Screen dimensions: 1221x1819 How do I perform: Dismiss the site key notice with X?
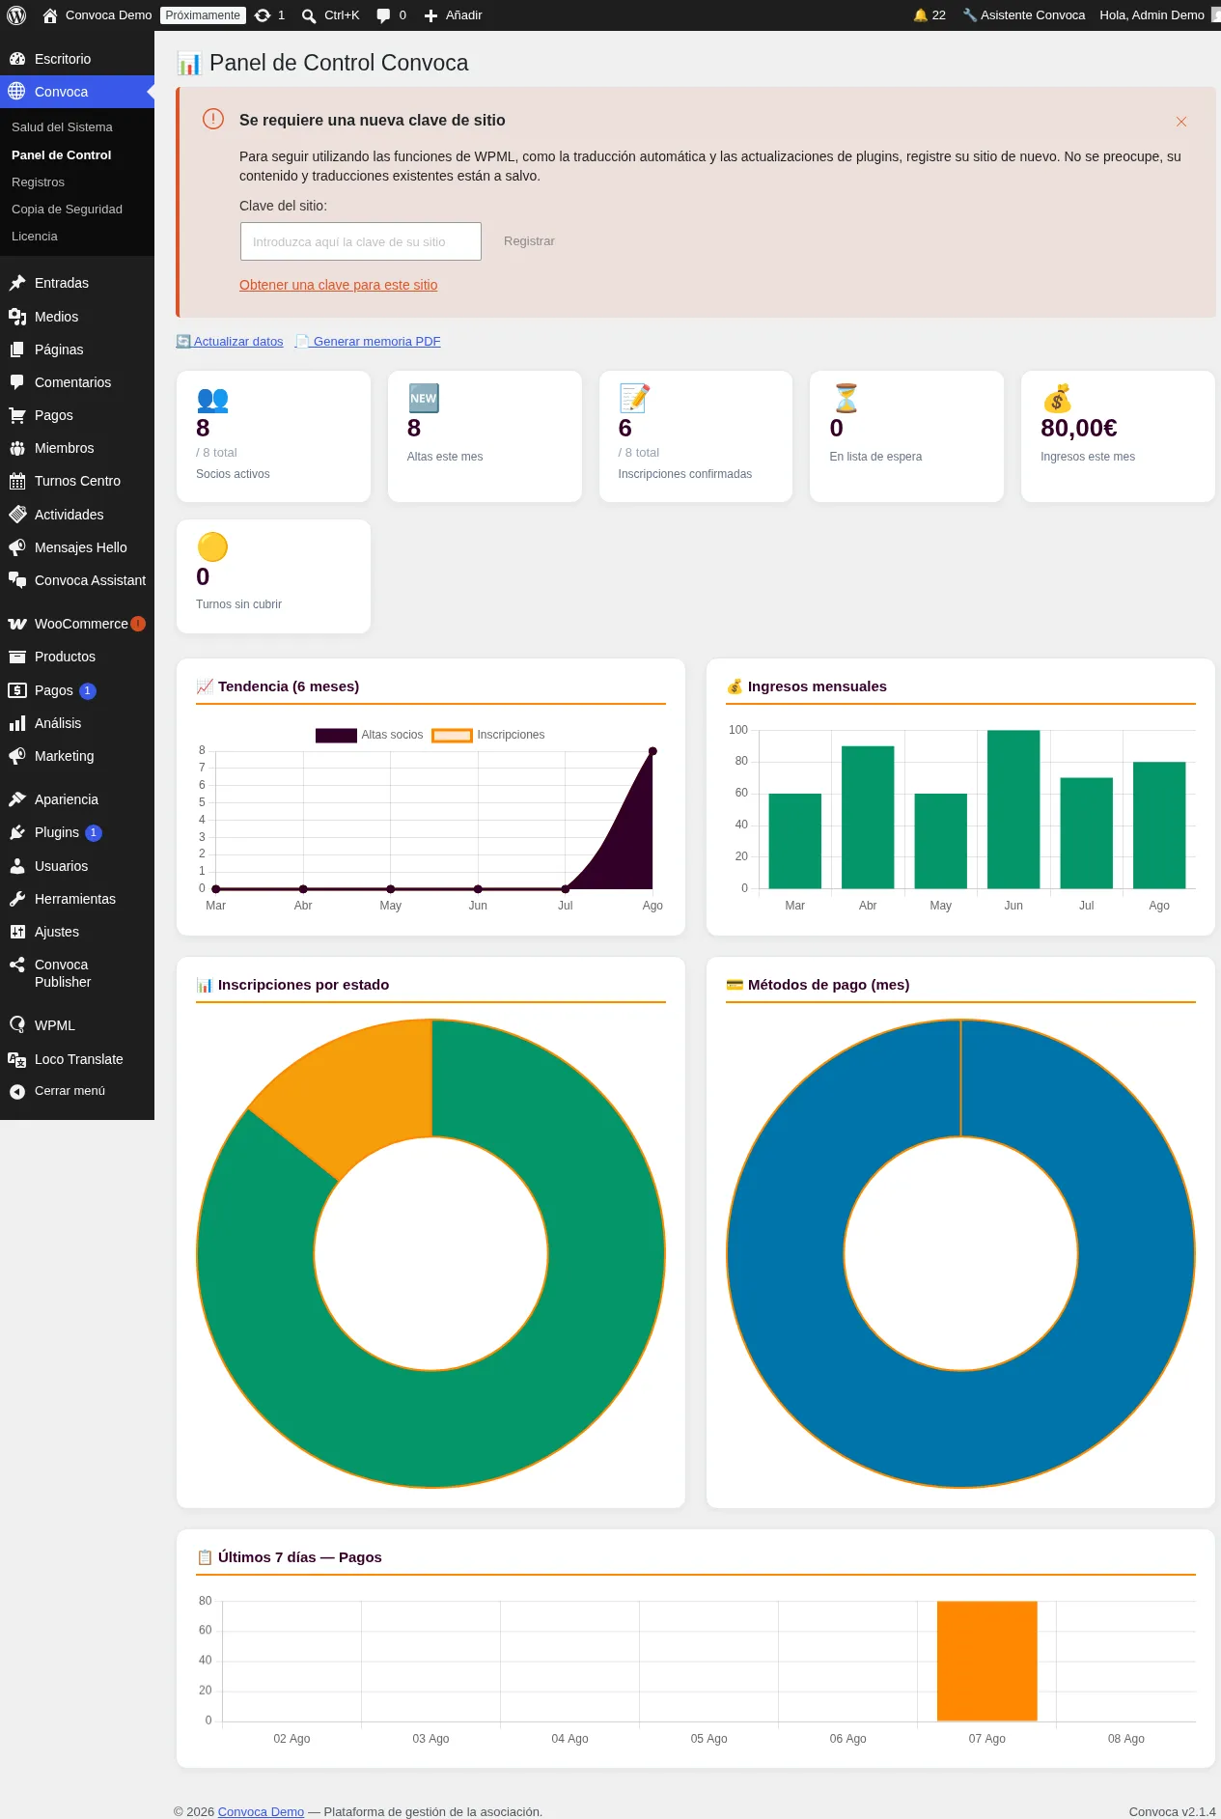[x=1181, y=122]
